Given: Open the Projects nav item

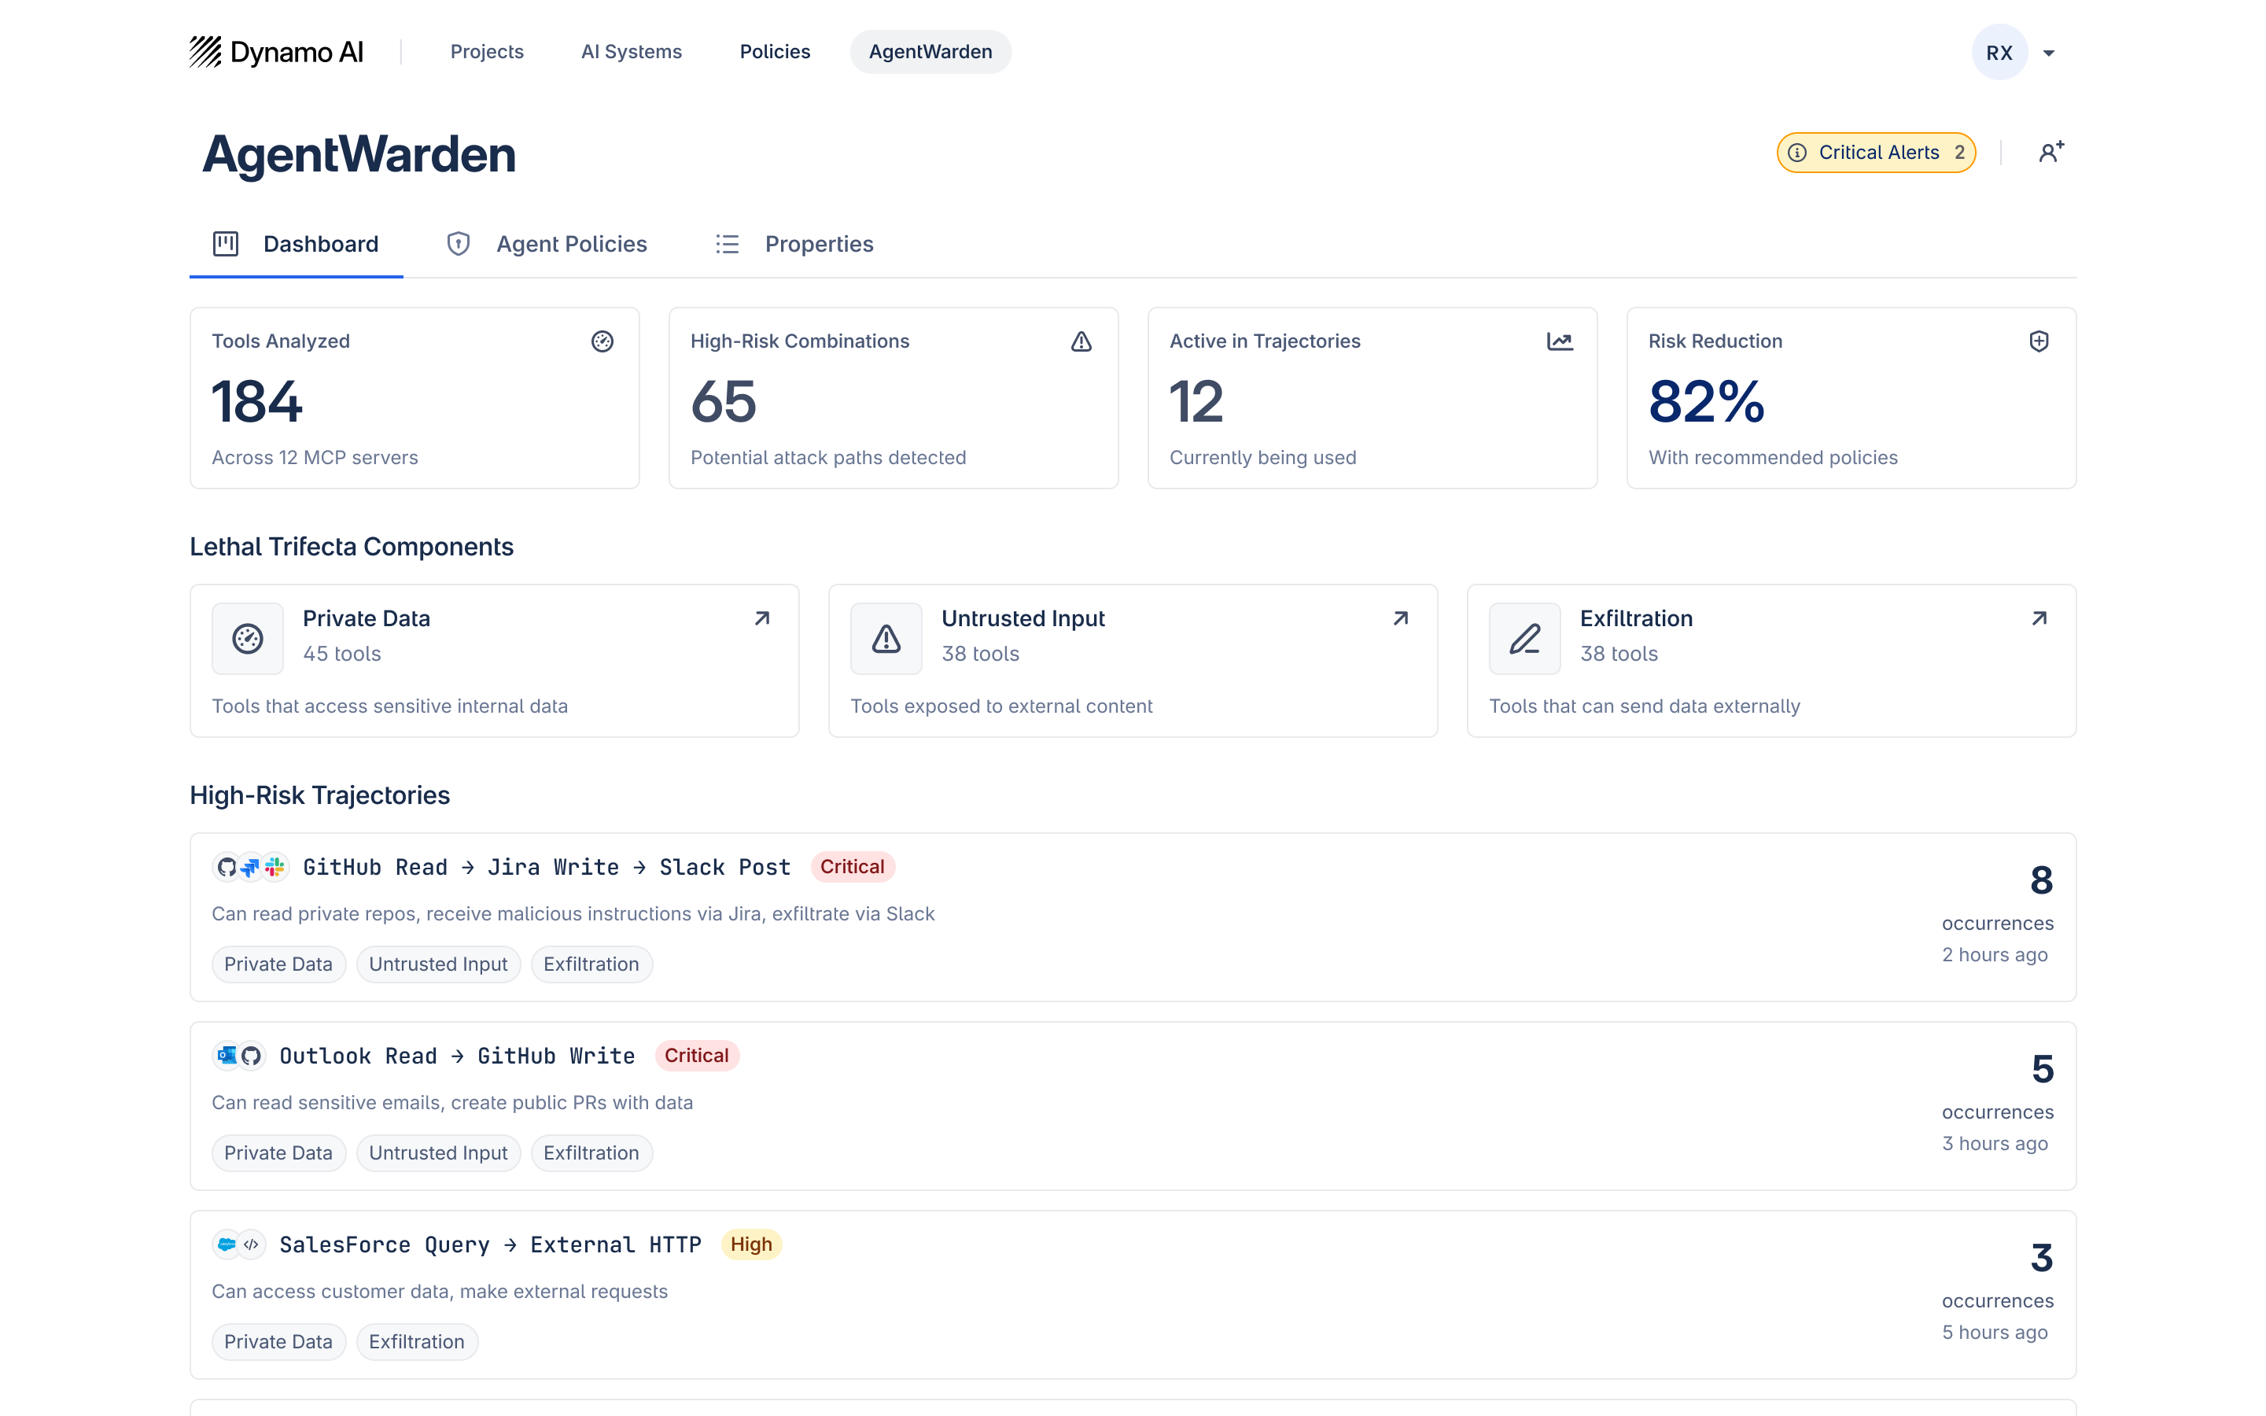Looking at the screenshot, I should pos(487,51).
